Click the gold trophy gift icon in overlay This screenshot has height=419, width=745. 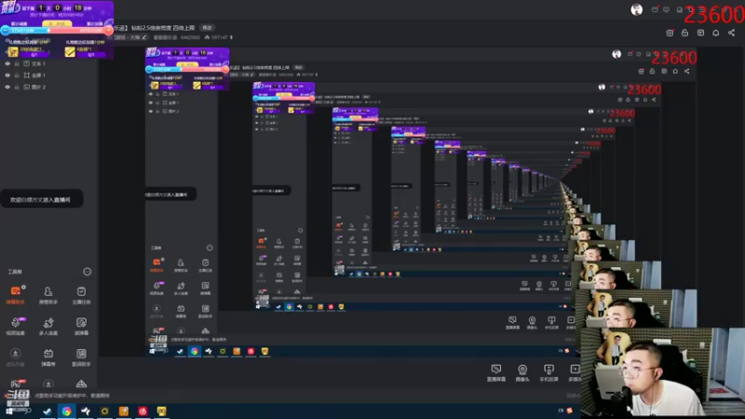click(13, 52)
